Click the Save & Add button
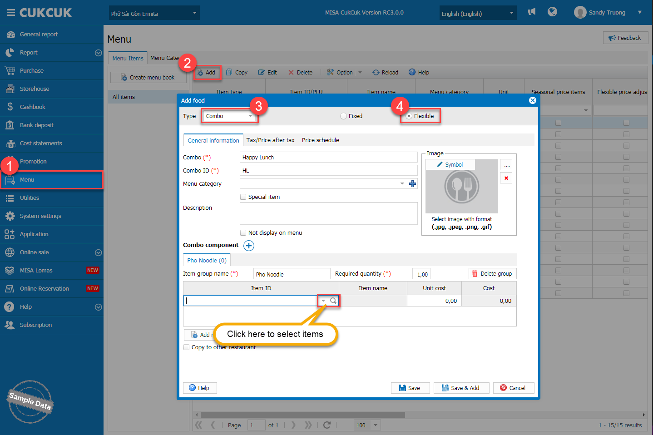This screenshot has width=653, height=435. (461, 388)
